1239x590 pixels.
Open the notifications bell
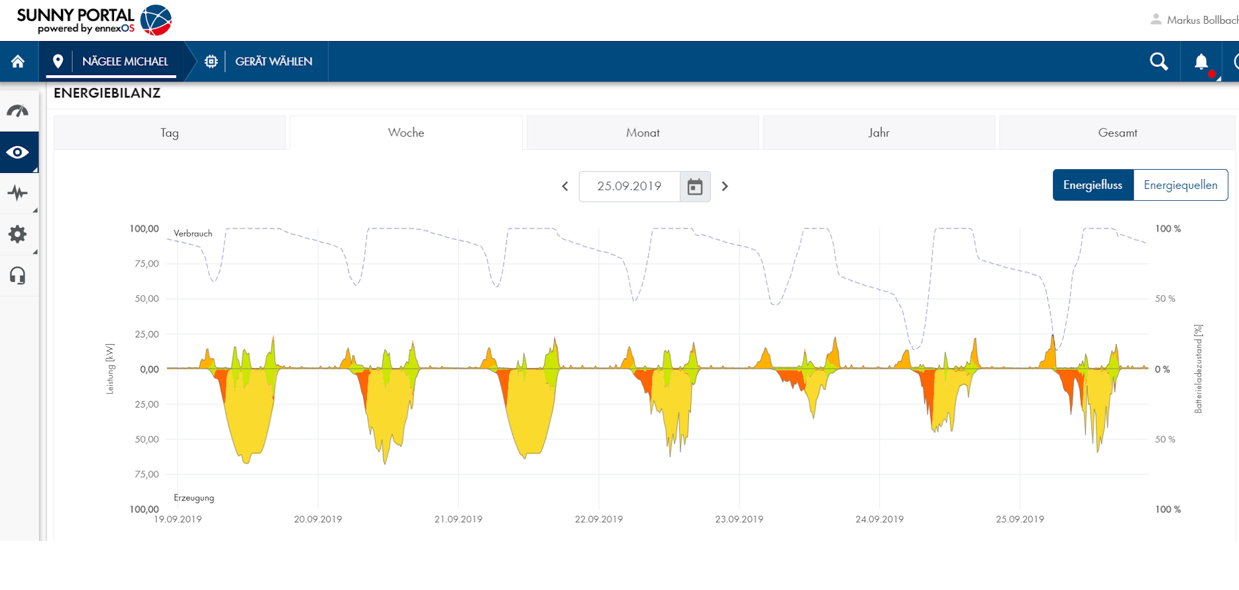(1201, 62)
